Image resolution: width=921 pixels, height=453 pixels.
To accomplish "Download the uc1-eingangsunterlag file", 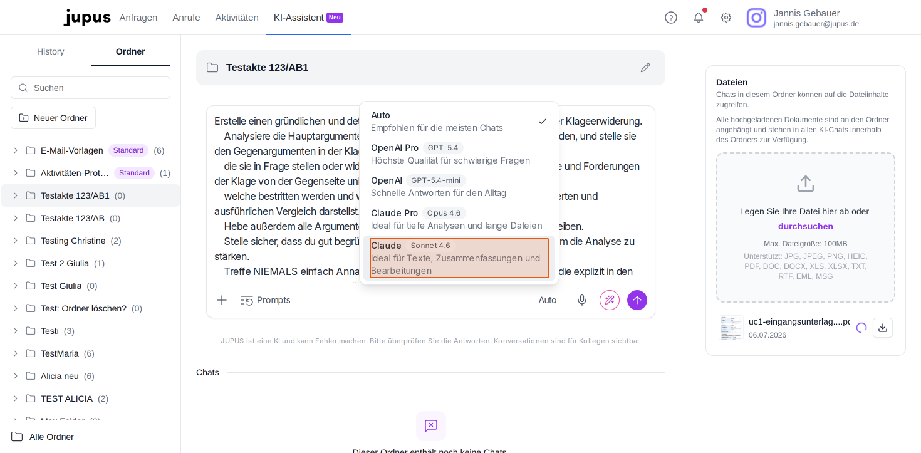I will click(883, 328).
